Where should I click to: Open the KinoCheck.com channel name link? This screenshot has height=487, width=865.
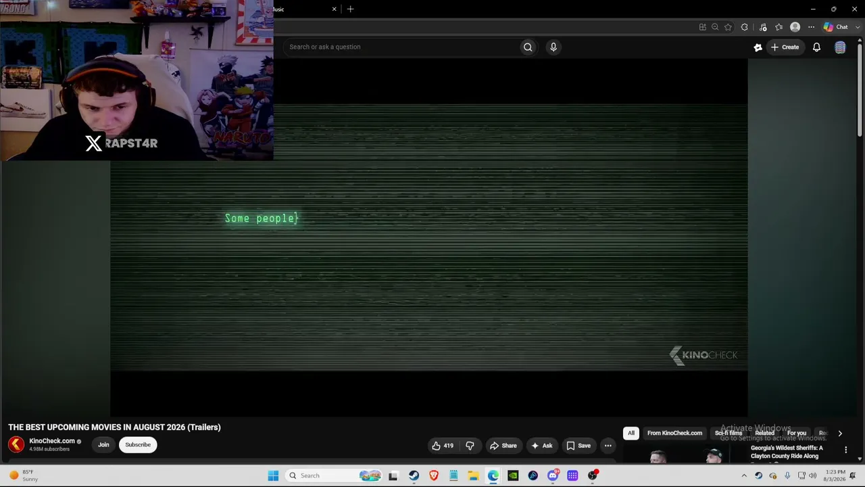pyautogui.click(x=52, y=441)
